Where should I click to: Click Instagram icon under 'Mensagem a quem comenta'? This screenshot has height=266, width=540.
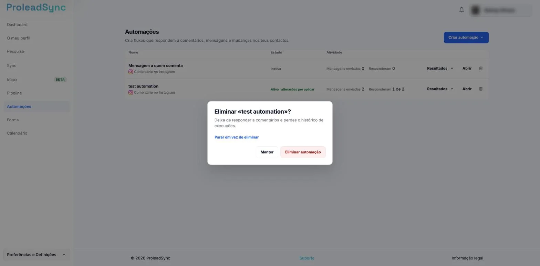point(131,72)
